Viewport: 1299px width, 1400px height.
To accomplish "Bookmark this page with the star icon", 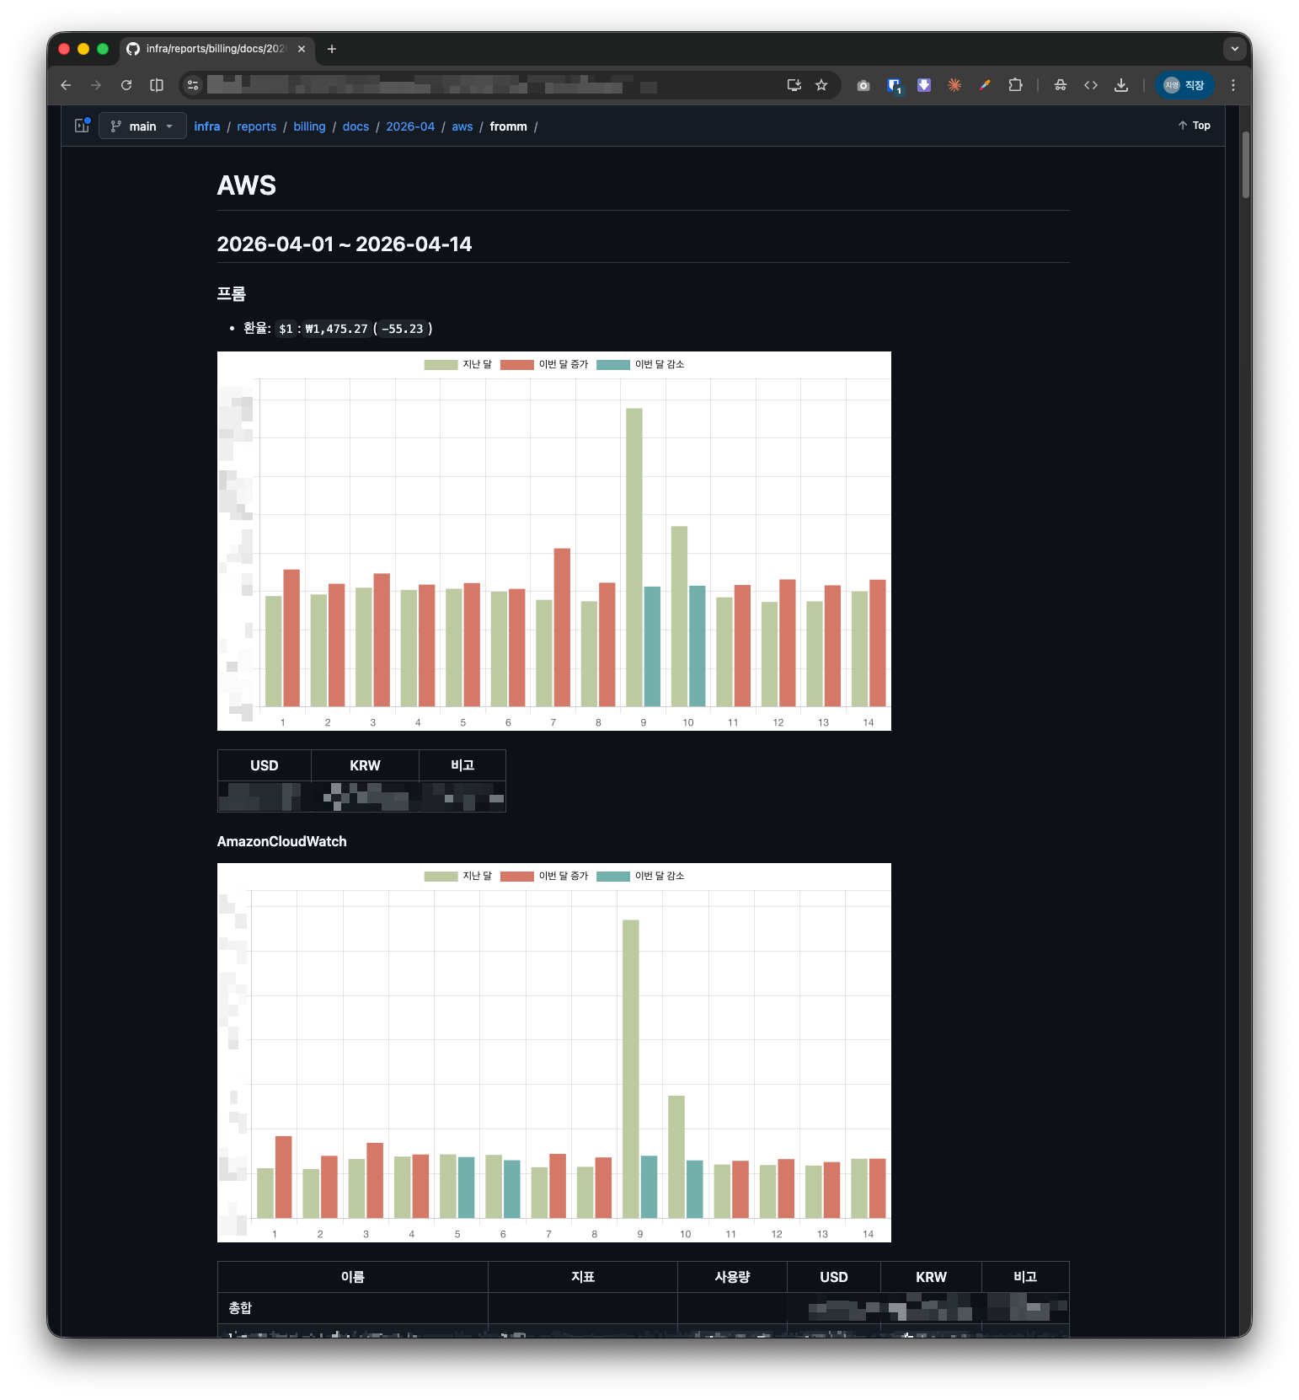I will click(x=821, y=85).
